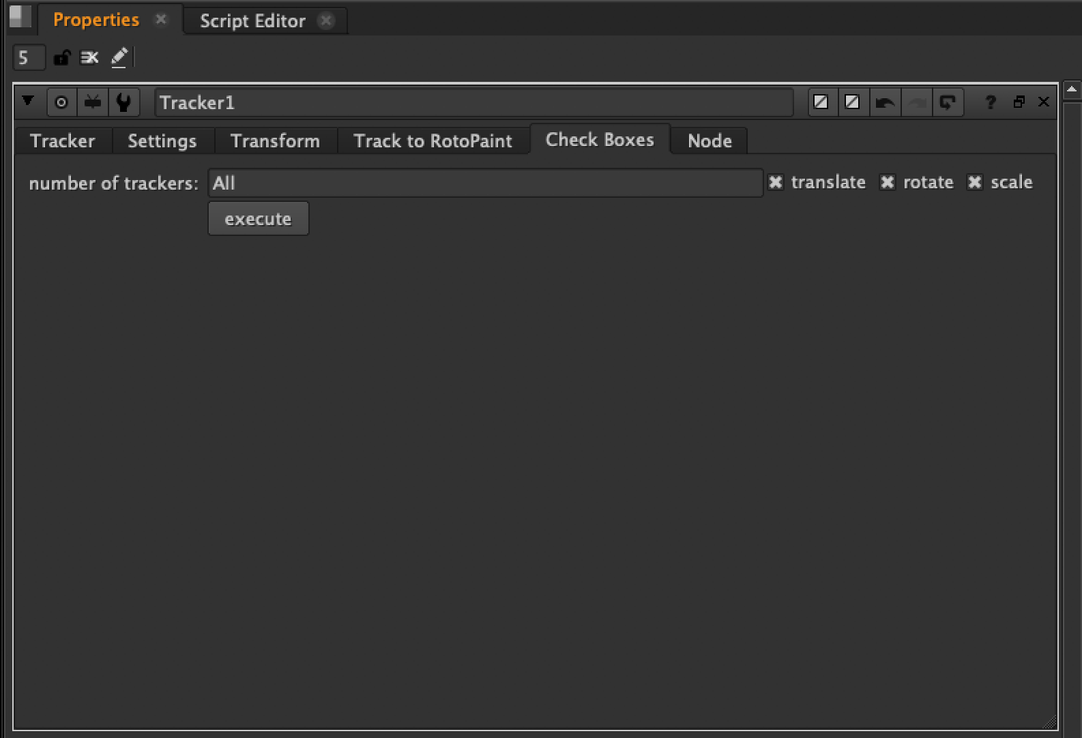Open the Track to RotoPaint tab

click(433, 141)
